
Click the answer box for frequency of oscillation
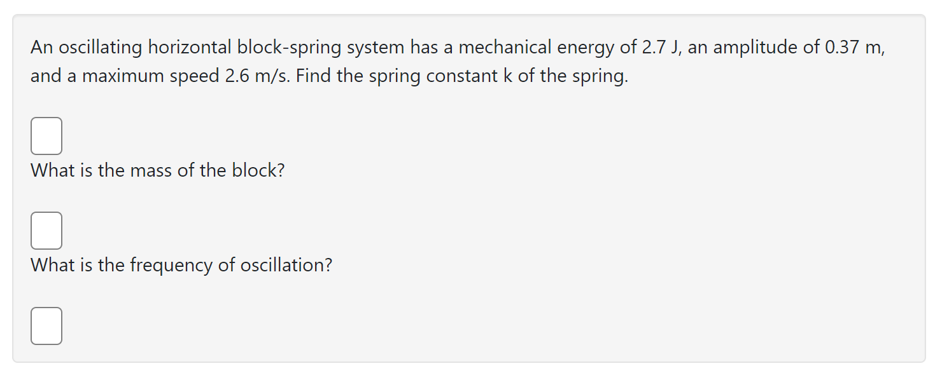click(x=46, y=325)
